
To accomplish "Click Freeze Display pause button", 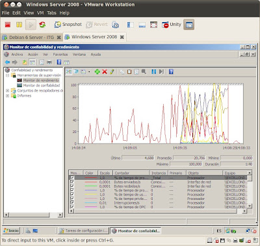I will coord(154,71).
